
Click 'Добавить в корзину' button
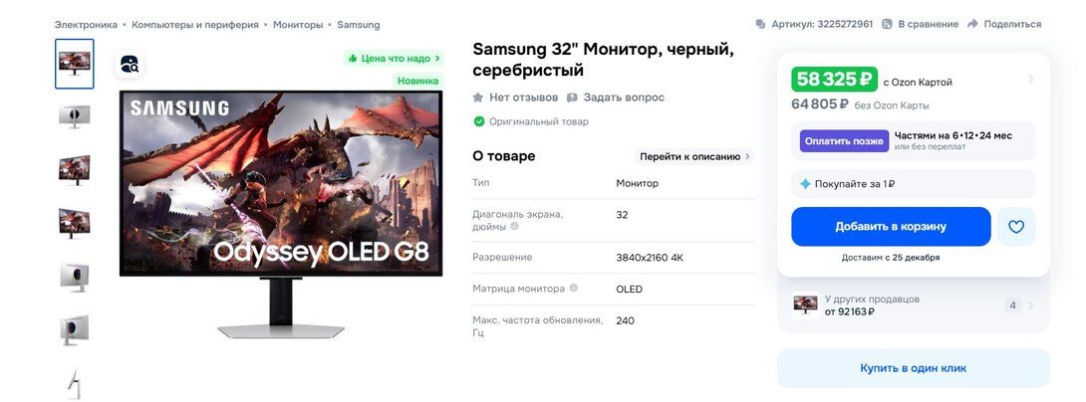(891, 227)
